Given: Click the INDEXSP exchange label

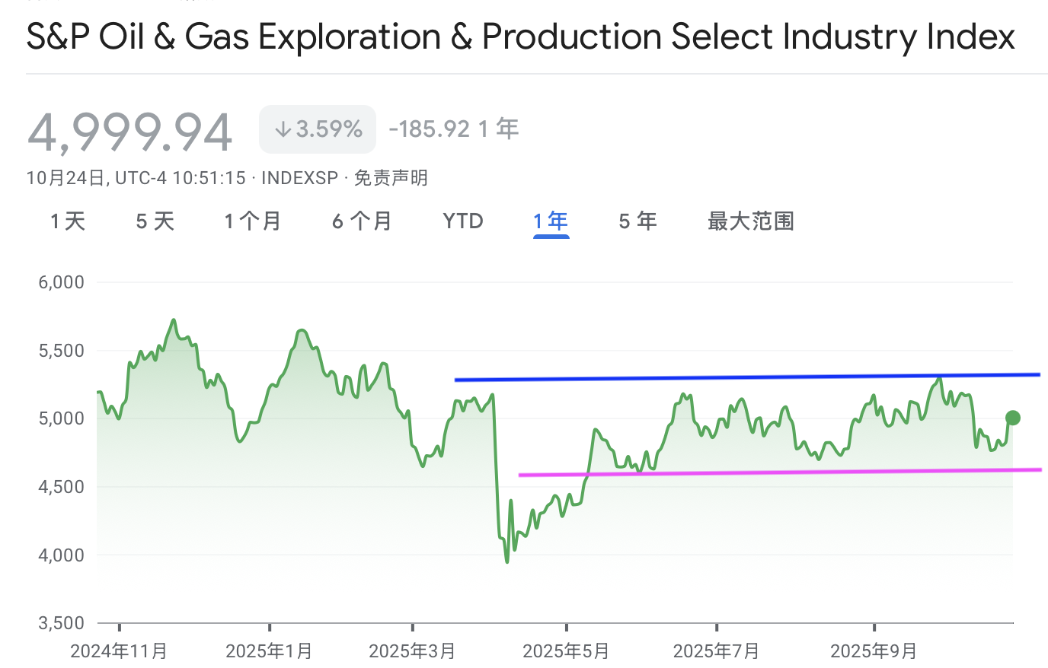Looking at the screenshot, I should click(x=299, y=178).
